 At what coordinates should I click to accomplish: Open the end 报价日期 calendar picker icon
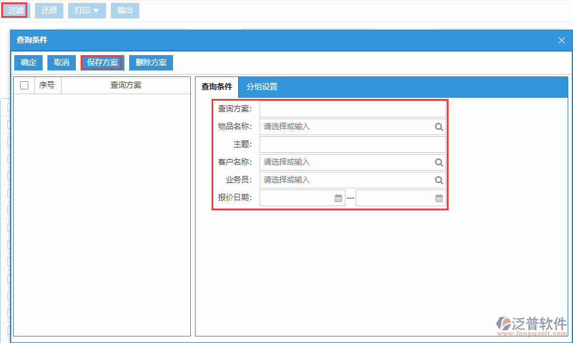(437, 197)
